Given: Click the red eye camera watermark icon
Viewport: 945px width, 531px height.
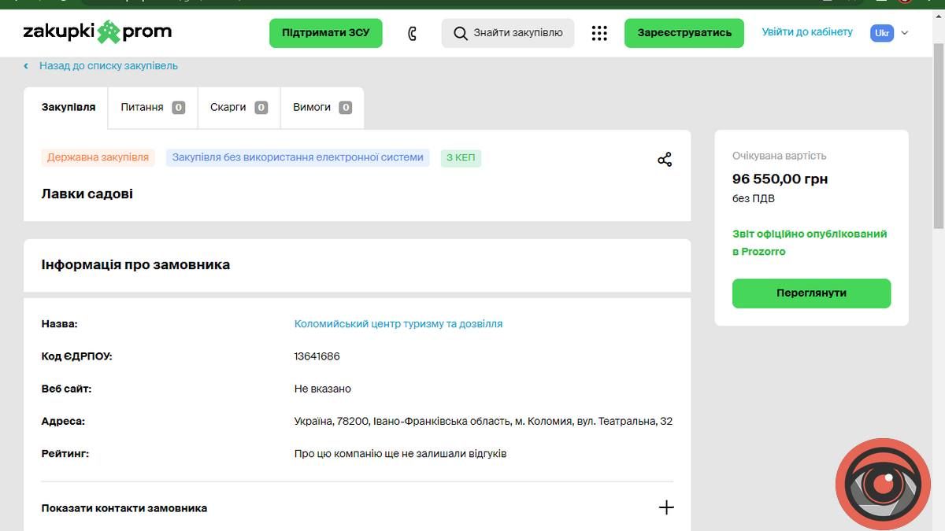Looking at the screenshot, I should 883,485.
